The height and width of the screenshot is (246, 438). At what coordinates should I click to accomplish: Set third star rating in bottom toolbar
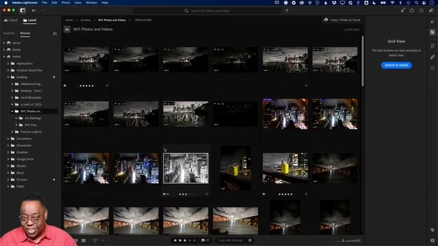(x=185, y=240)
